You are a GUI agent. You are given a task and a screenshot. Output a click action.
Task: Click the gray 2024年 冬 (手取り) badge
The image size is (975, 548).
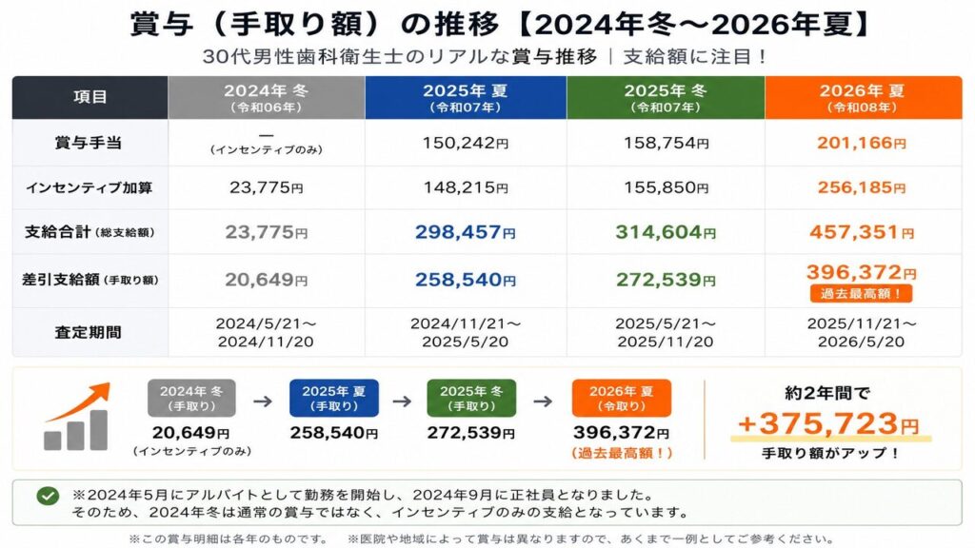(x=191, y=399)
